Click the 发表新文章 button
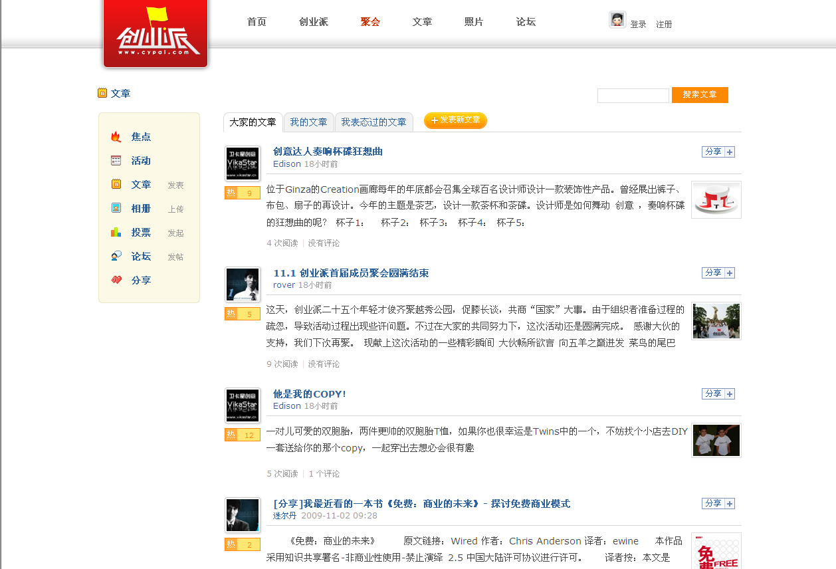This screenshot has width=836, height=569. pos(455,120)
